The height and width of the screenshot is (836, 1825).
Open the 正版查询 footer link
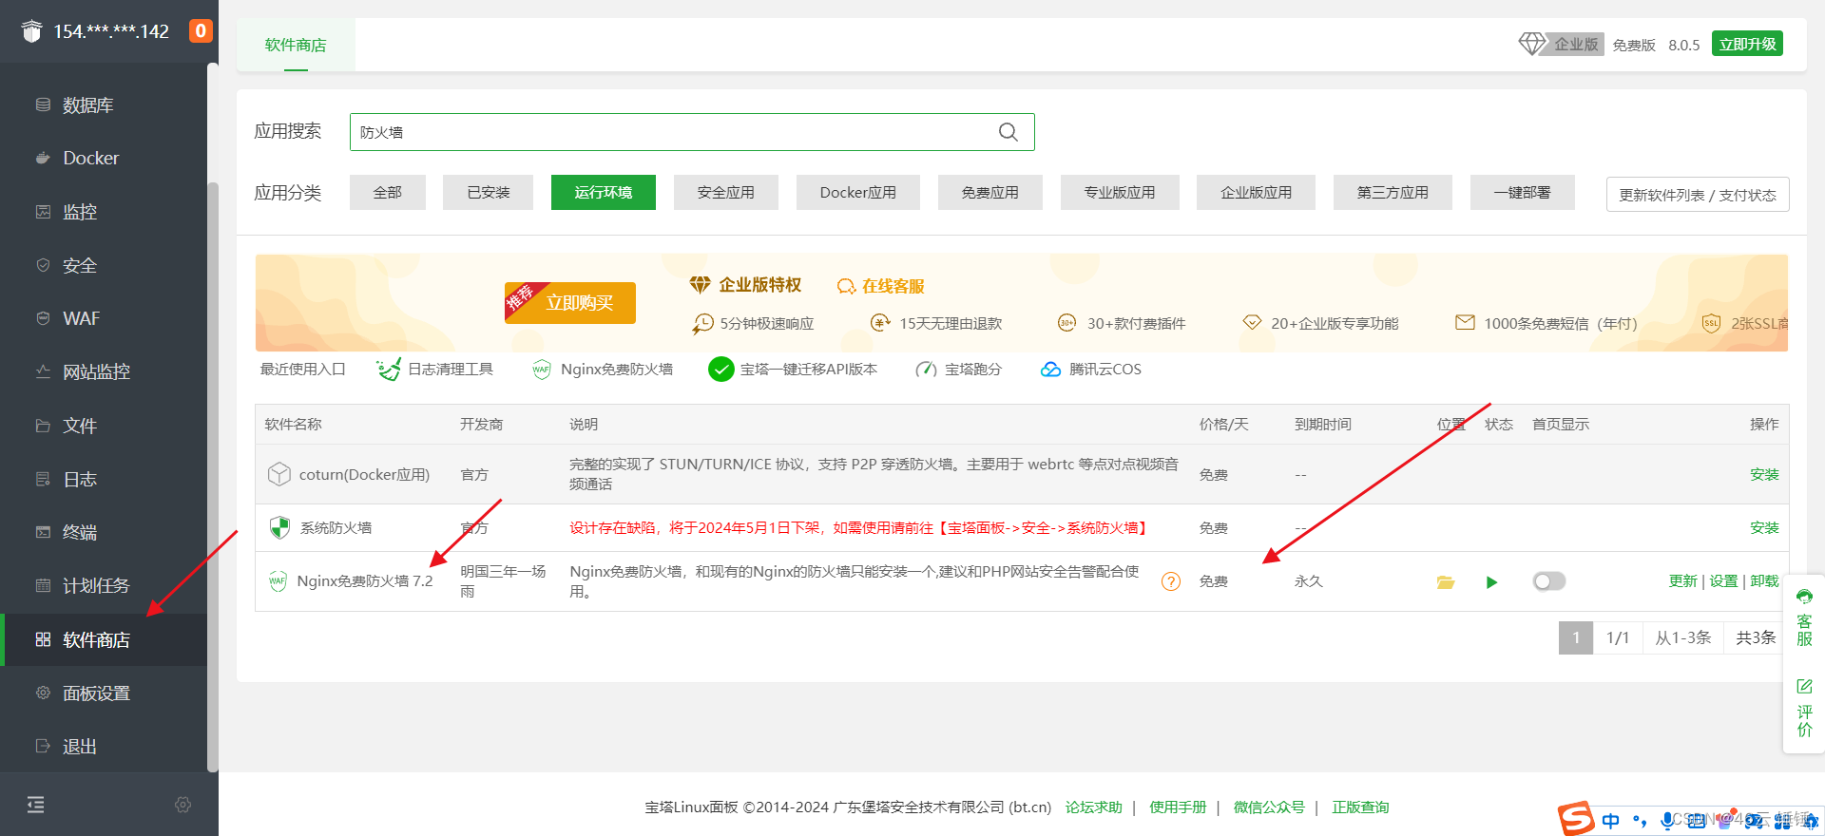(x=1360, y=807)
